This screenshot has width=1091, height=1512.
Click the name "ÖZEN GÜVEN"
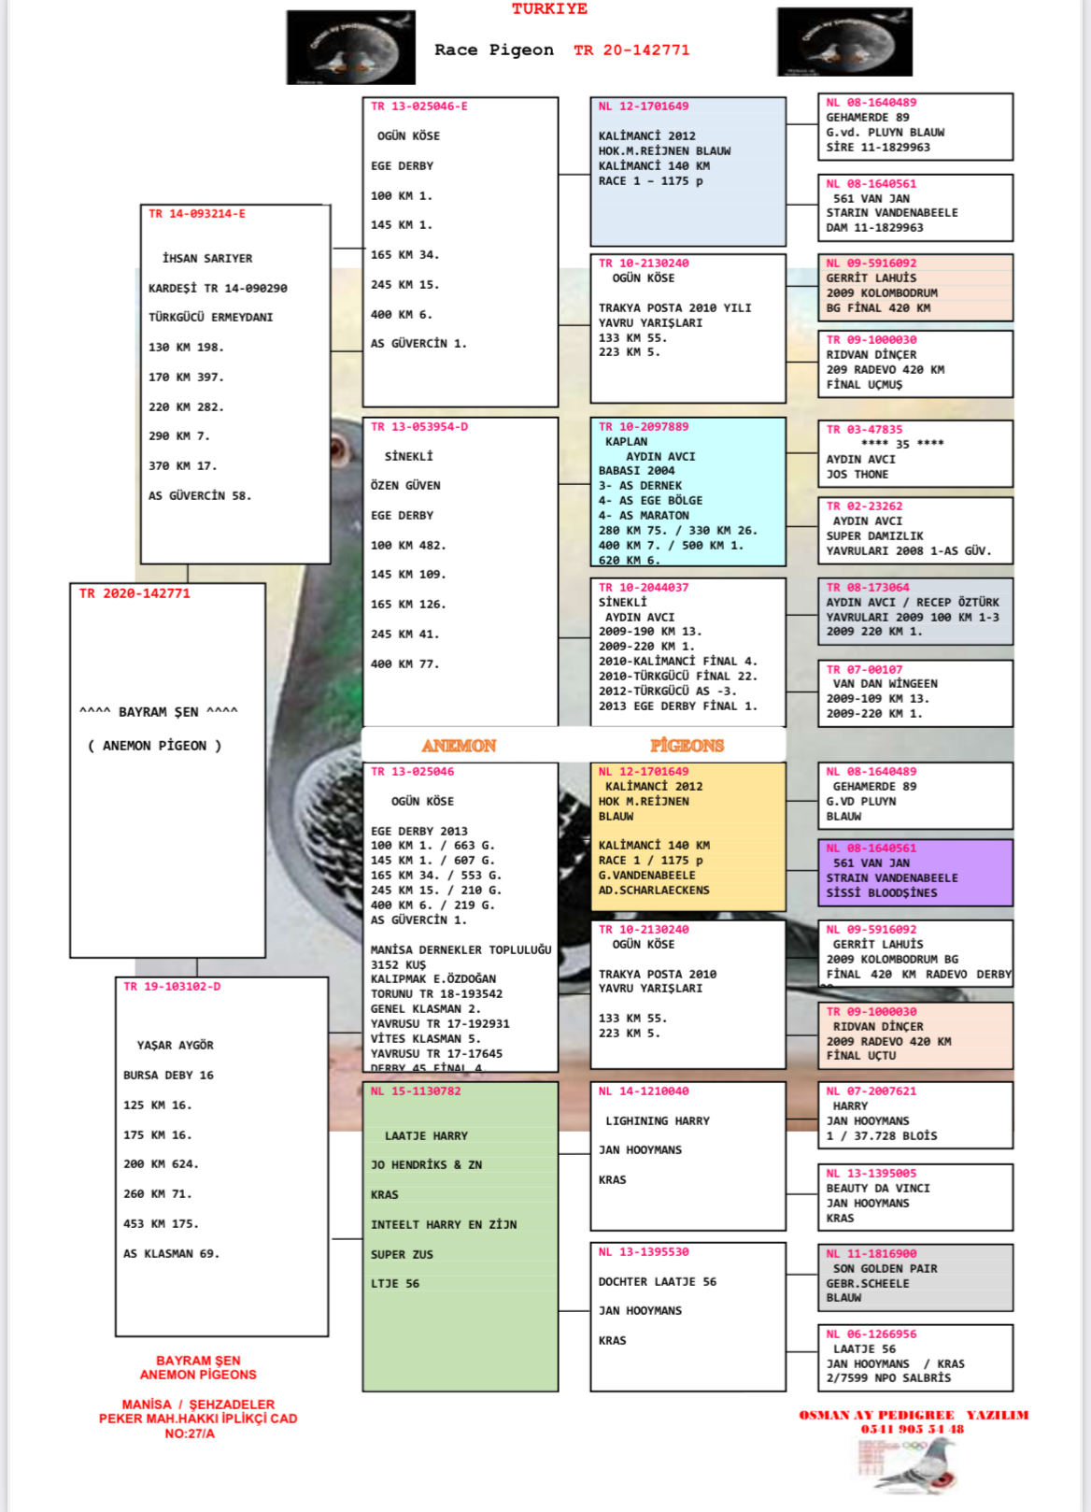pyautogui.click(x=405, y=485)
